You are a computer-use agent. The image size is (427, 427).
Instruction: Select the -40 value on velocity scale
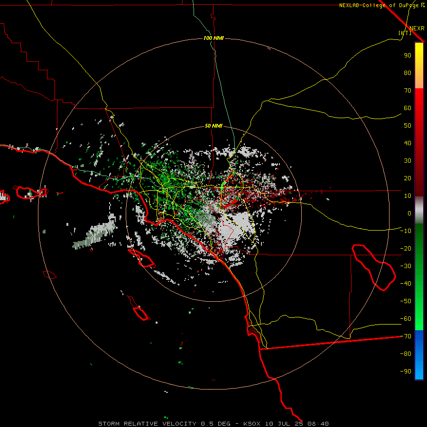tap(406, 284)
